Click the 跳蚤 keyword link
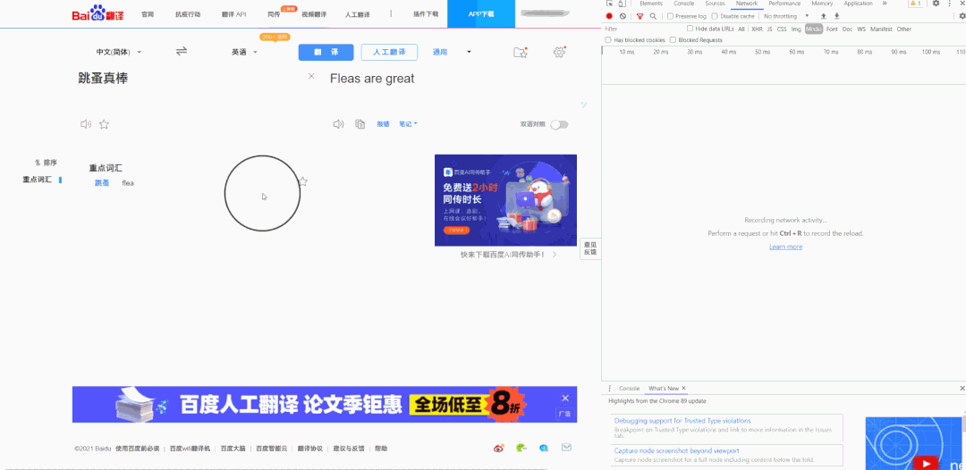 (x=102, y=182)
